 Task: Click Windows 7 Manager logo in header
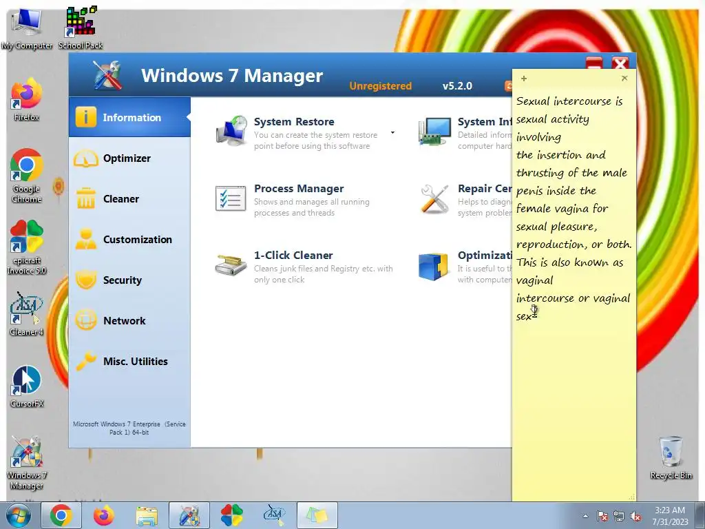(107, 75)
